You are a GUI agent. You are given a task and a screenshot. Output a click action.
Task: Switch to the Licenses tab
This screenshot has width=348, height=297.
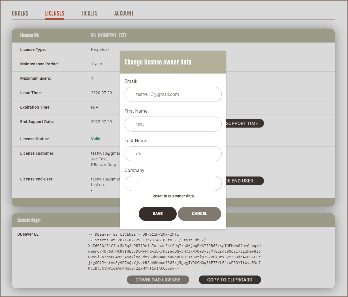55,13
